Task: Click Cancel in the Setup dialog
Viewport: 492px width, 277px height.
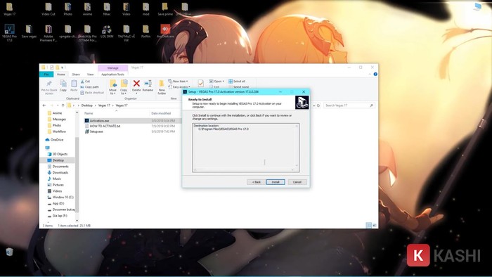Action: point(297,182)
